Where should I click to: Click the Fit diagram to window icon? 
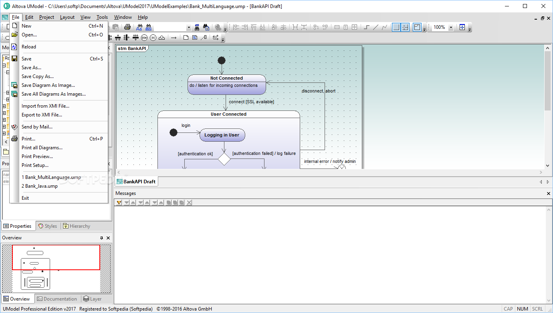(462, 27)
